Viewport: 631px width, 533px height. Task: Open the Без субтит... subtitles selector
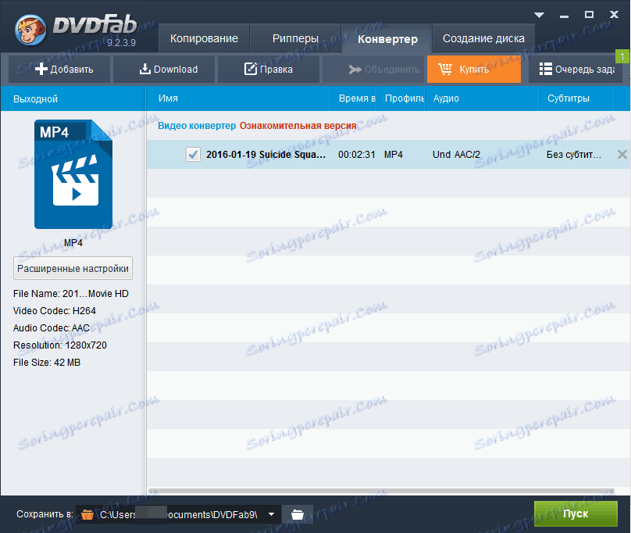tap(573, 154)
